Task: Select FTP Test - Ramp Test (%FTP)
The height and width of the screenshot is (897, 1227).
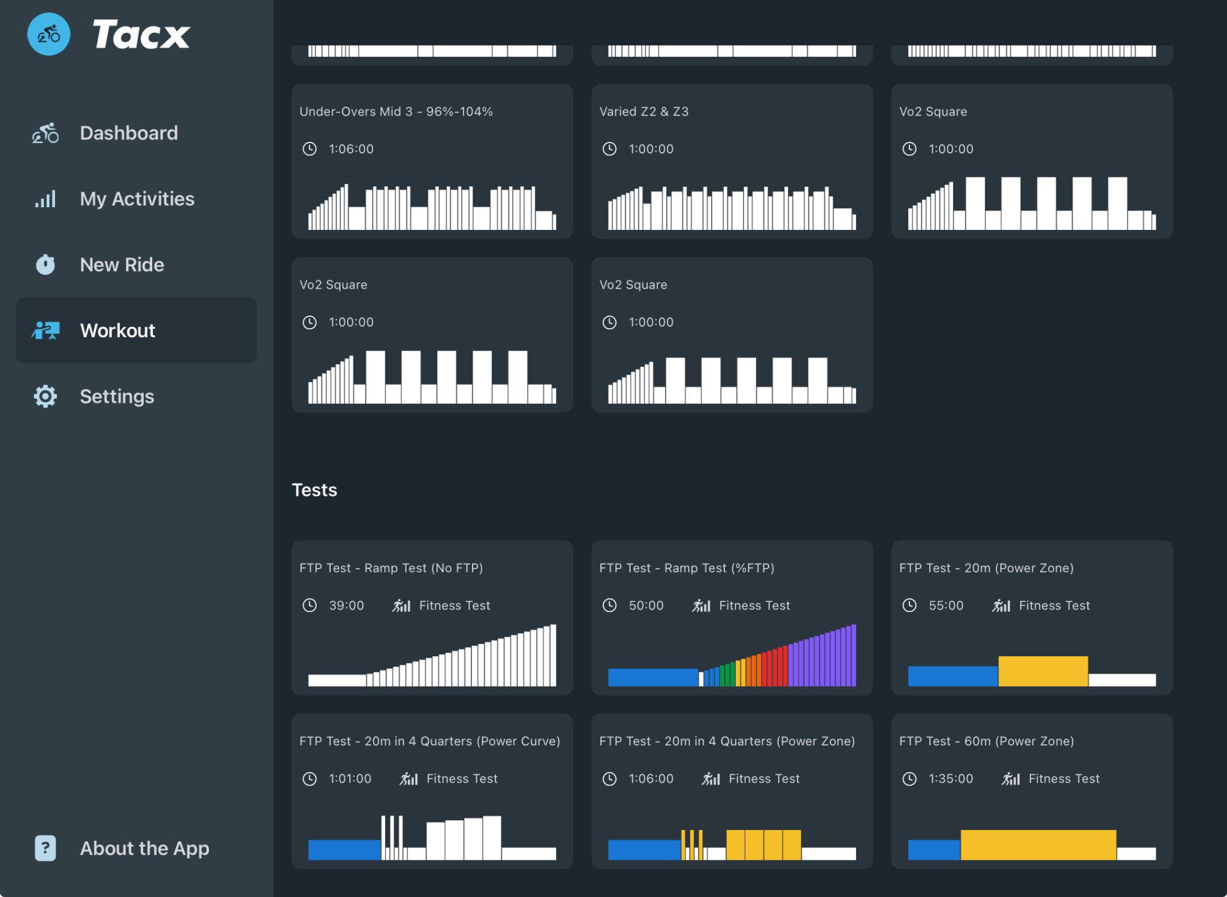Action: point(732,617)
